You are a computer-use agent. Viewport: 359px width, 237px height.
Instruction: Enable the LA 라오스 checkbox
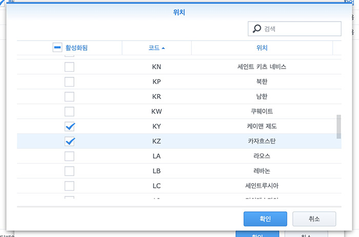[x=69, y=156]
